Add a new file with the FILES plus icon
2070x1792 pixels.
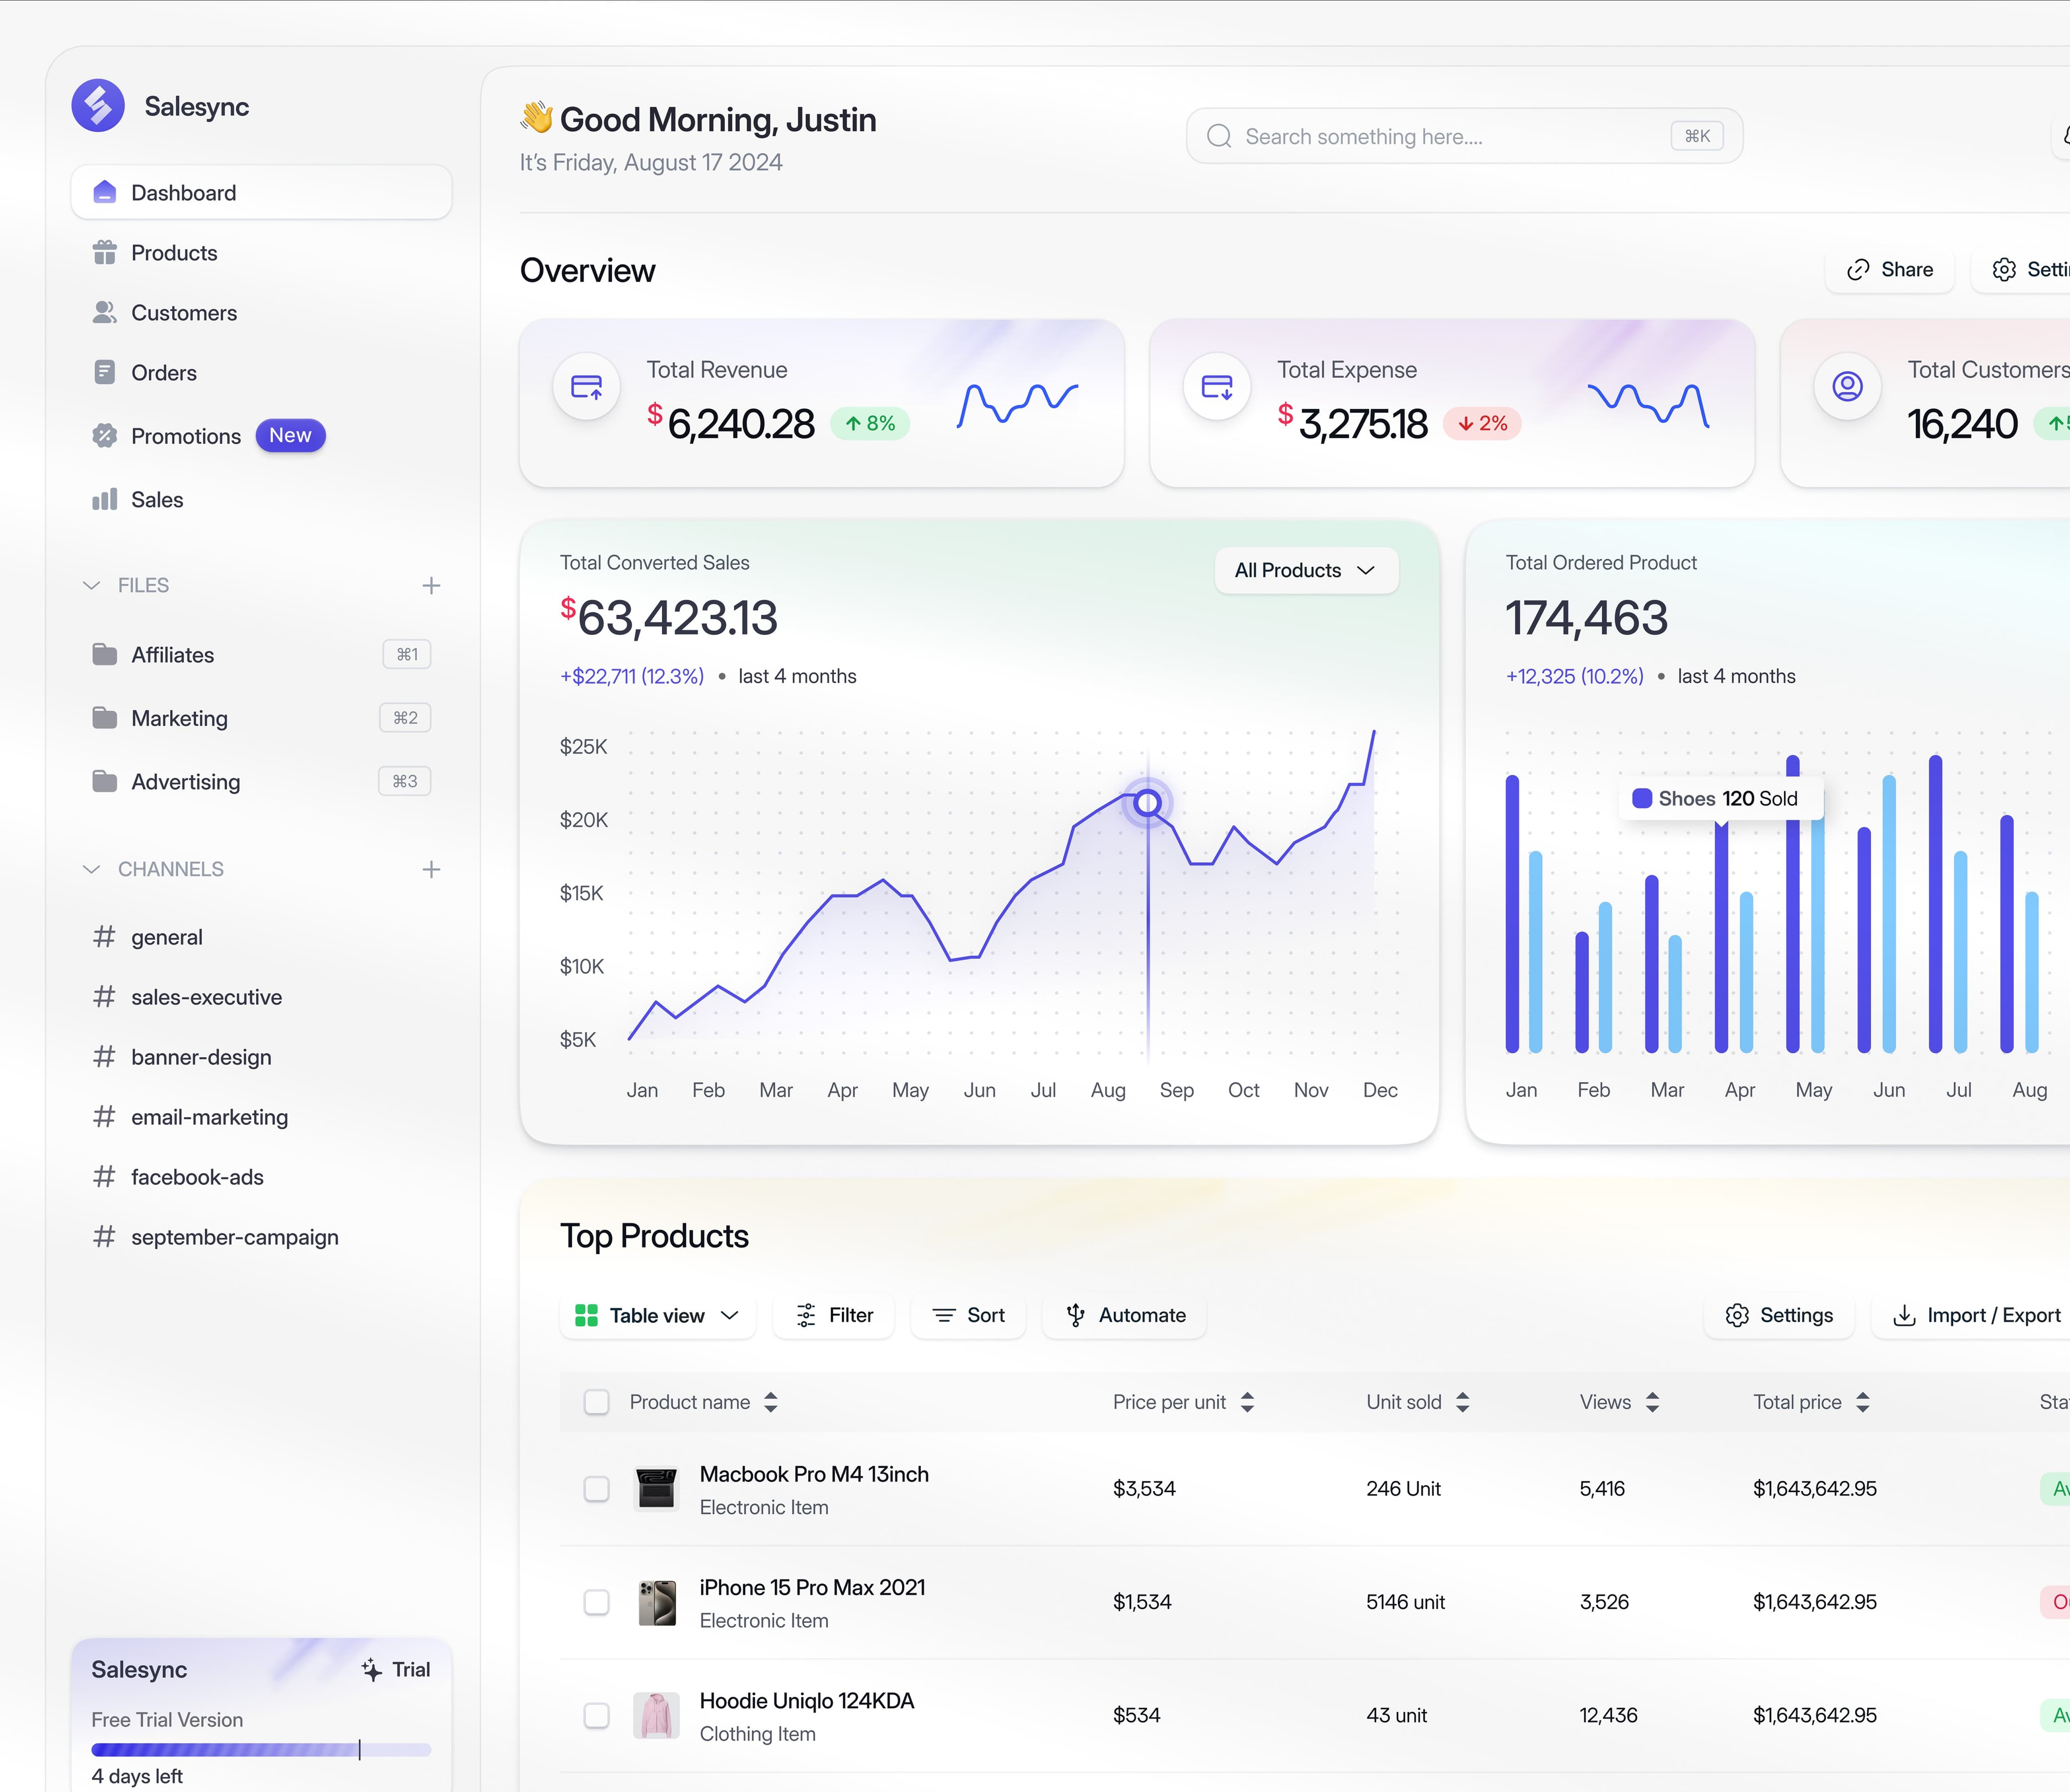(x=431, y=586)
